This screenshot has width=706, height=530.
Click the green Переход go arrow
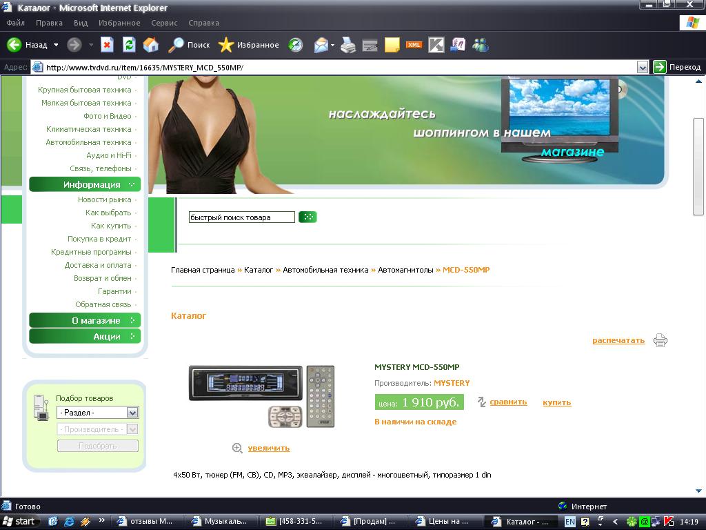659,67
